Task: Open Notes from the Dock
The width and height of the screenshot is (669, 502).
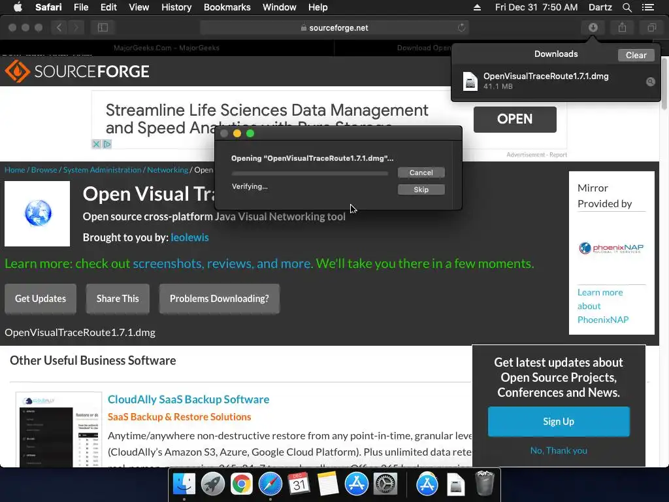Action: 327,484
